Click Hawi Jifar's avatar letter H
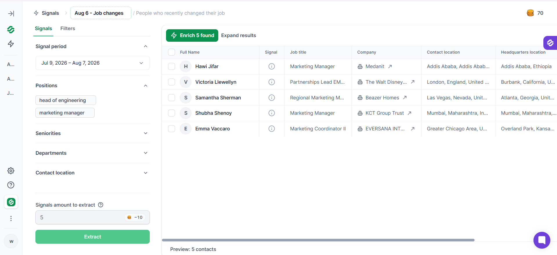Screen dimensions: 557x255 click(x=186, y=66)
